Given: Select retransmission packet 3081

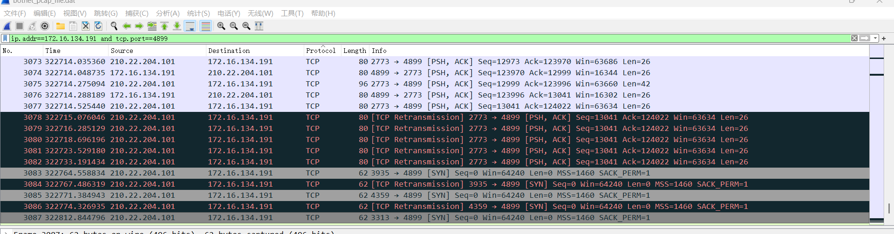Looking at the screenshot, I should tap(435, 151).
